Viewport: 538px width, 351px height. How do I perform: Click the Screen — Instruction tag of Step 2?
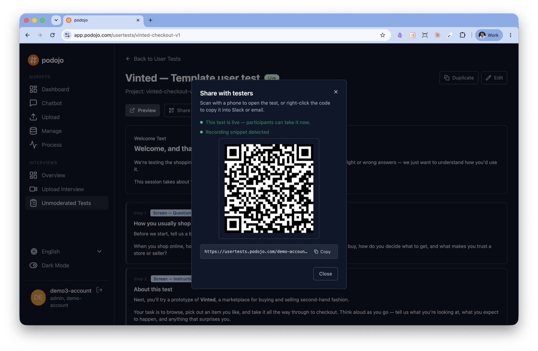[172, 279]
